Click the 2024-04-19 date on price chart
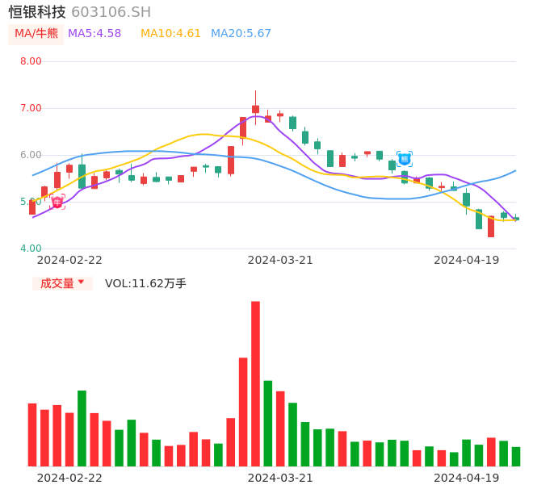 tap(467, 260)
